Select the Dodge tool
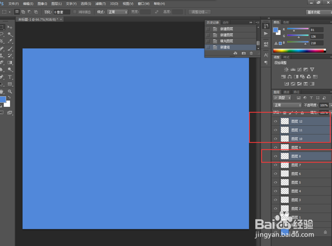Screen dimensions: 332x246 coord(10,70)
